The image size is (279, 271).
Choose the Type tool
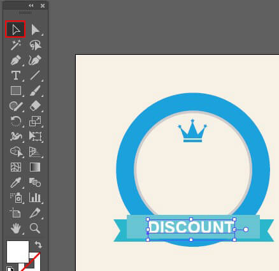tap(16, 75)
